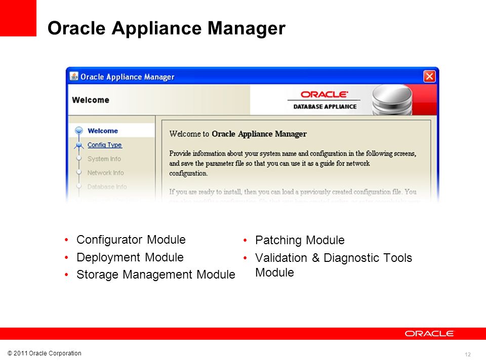Click the slide number 12

pyautogui.click(x=468, y=354)
